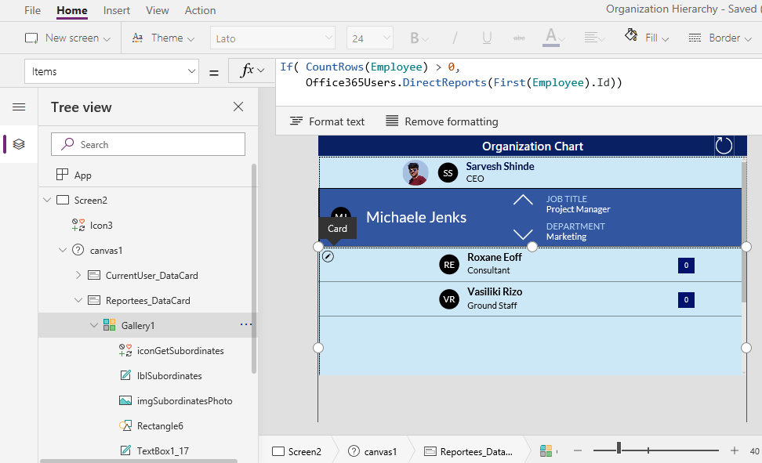This screenshot has width=762, height=463.
Task: Click the refresh icon in Organization Chart header
Action: point(723,145)
